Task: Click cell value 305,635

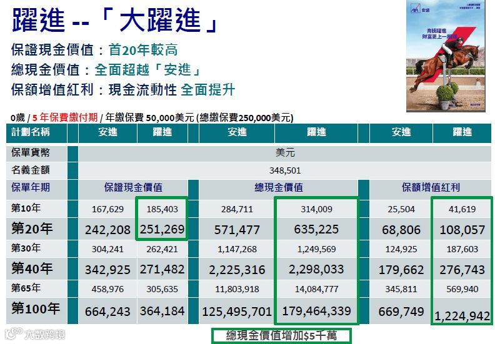Action: 162,289
